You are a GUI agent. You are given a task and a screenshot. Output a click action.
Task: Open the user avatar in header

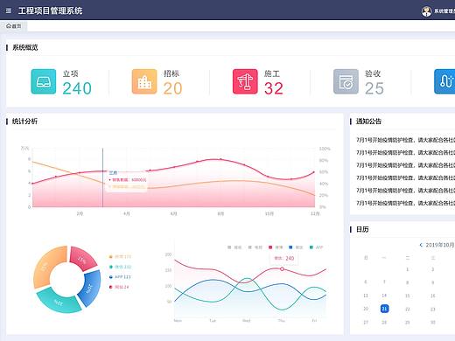point(426,11)
